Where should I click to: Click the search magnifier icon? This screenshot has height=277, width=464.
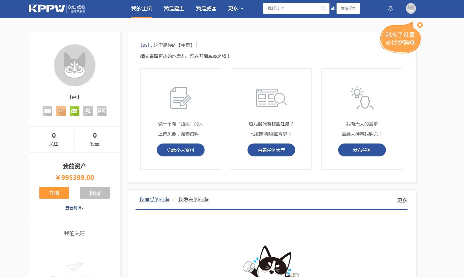[x=324, y=9]
